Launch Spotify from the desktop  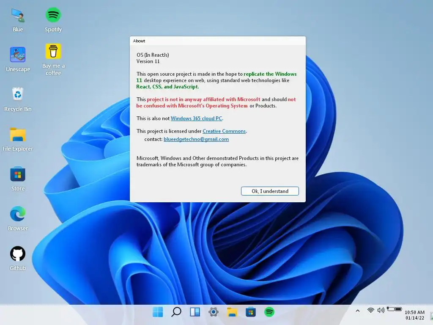point(53,19)
